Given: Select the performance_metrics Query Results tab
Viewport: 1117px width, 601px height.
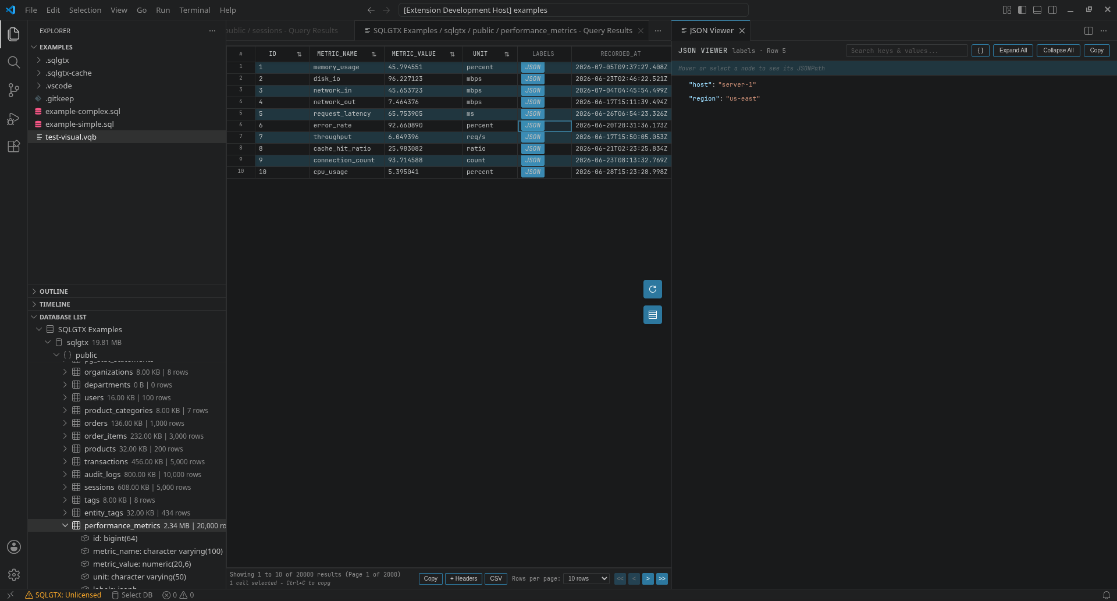Looking at the screenshot, I should 503,31.
